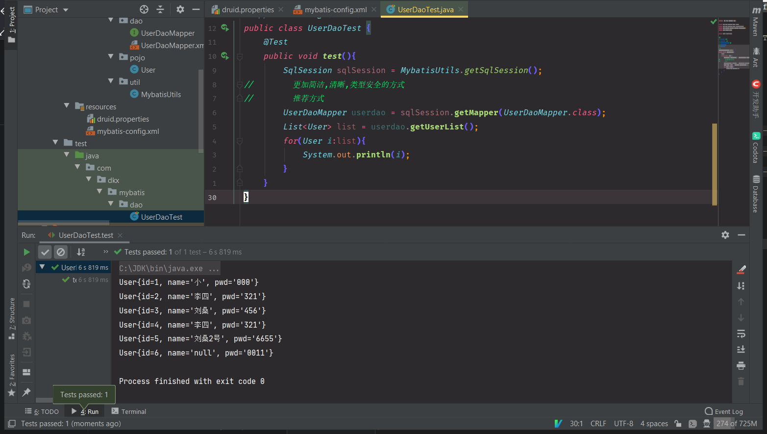This screenshot has height=434, width=767.
Task: Close the druid.properties tab
Action: [281, 9]
